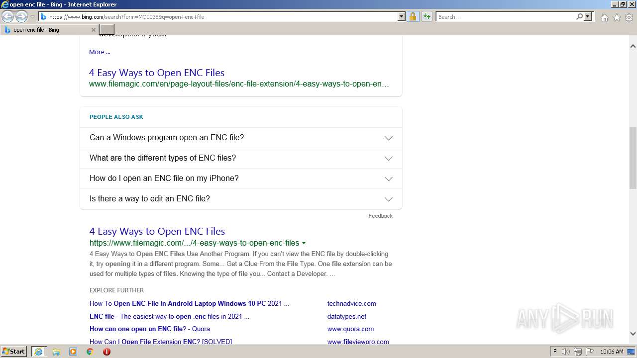The width and height of the screenshot is (637, 358).
Task: Open the media player taskbar icon
Action: point(73,352)
